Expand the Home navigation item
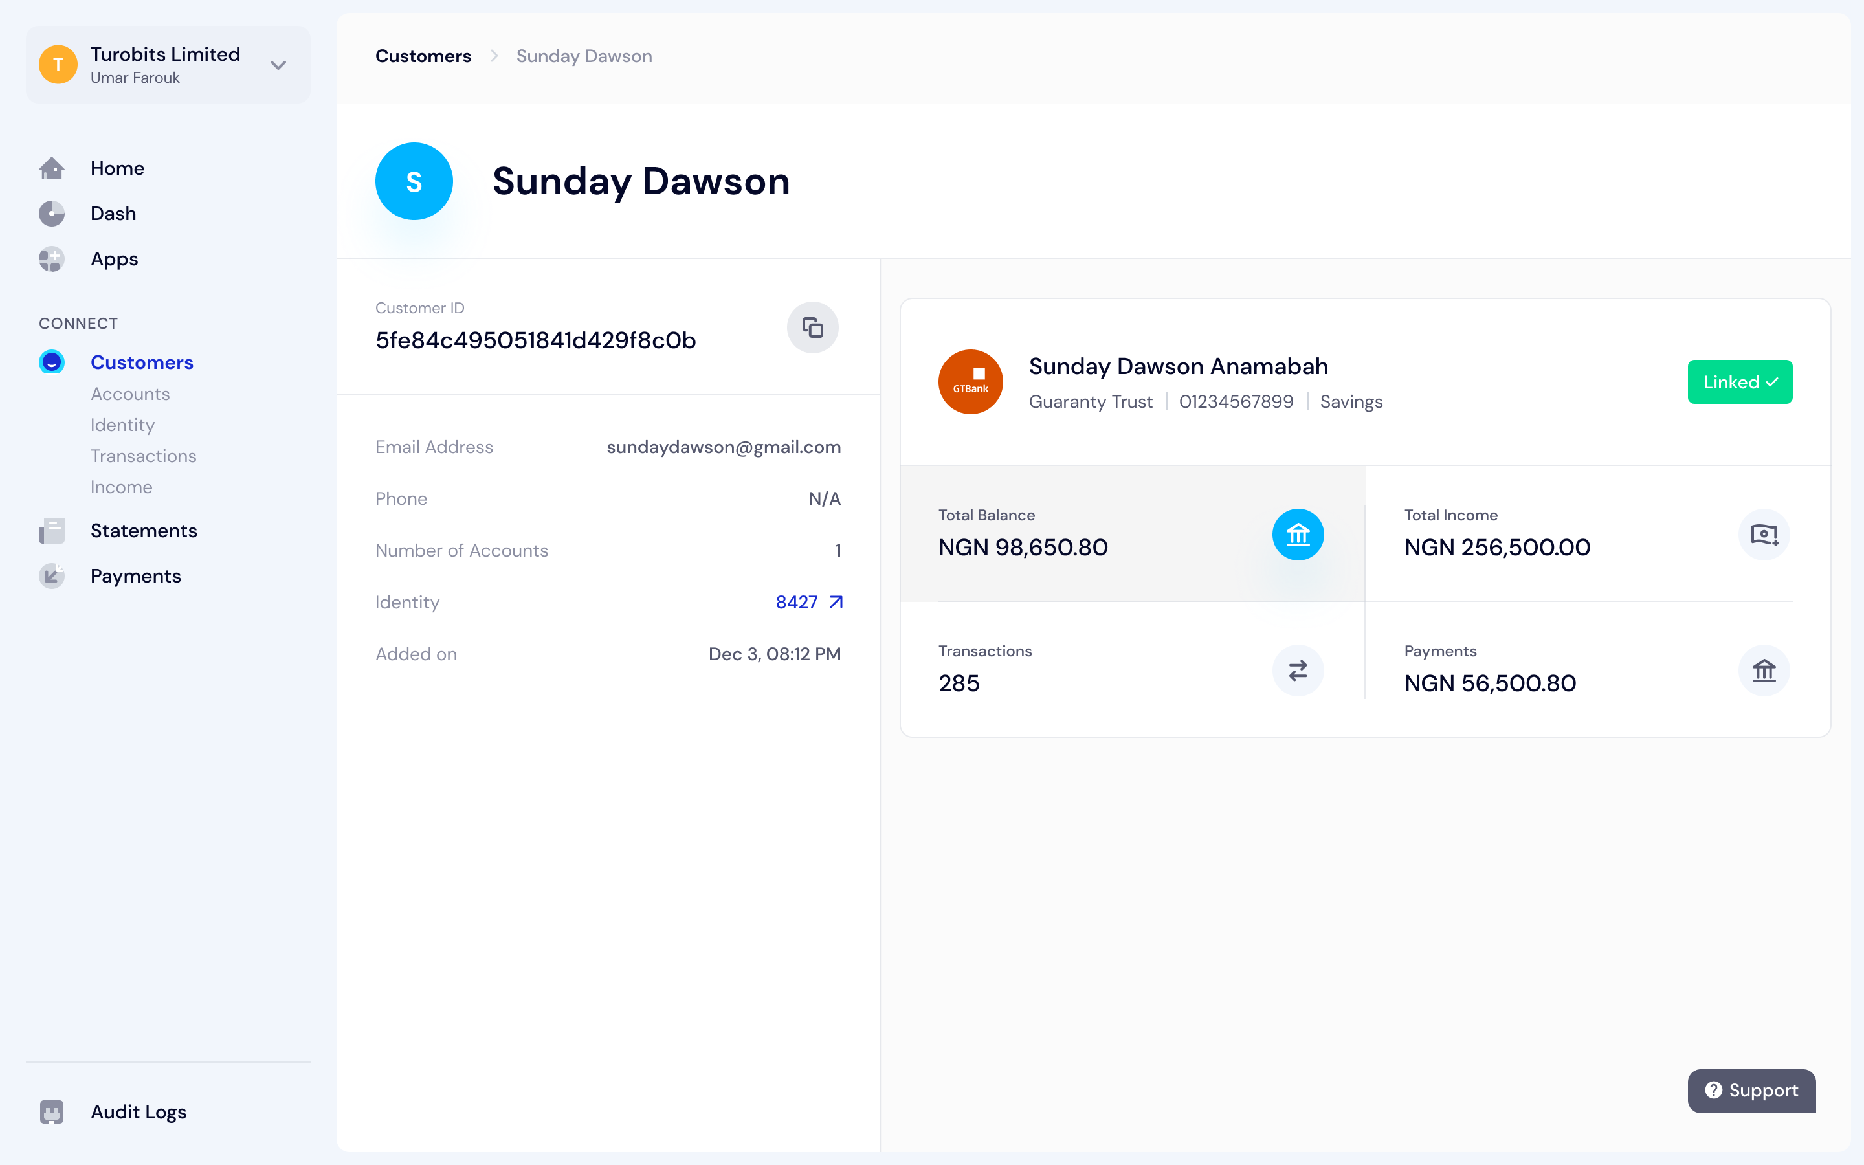The height and width of the screenshot is (1165, 1864). 116,168
